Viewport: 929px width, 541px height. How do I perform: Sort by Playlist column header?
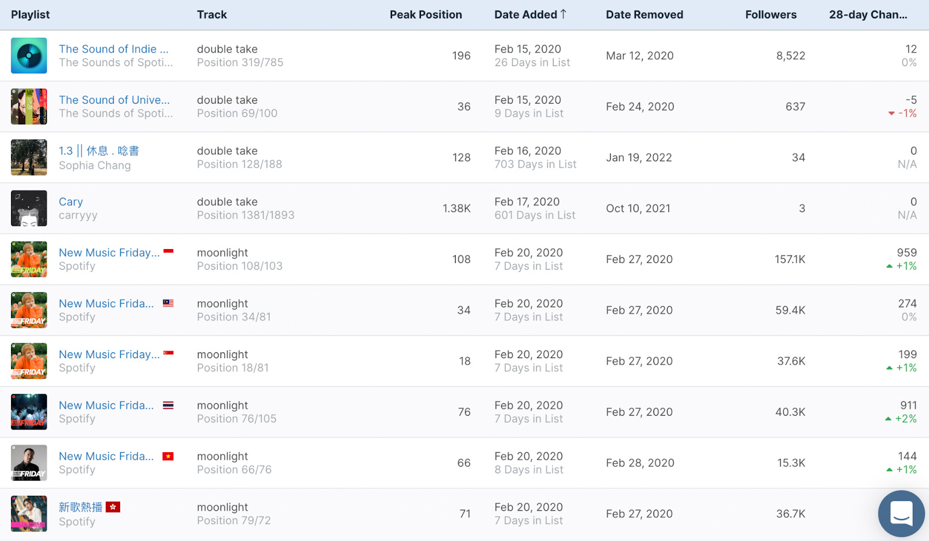(30, 15)
